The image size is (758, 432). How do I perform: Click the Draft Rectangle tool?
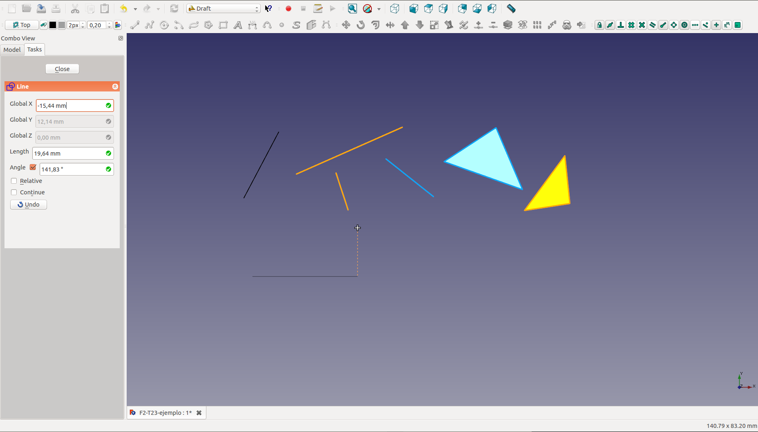click(x=223, y=25)
